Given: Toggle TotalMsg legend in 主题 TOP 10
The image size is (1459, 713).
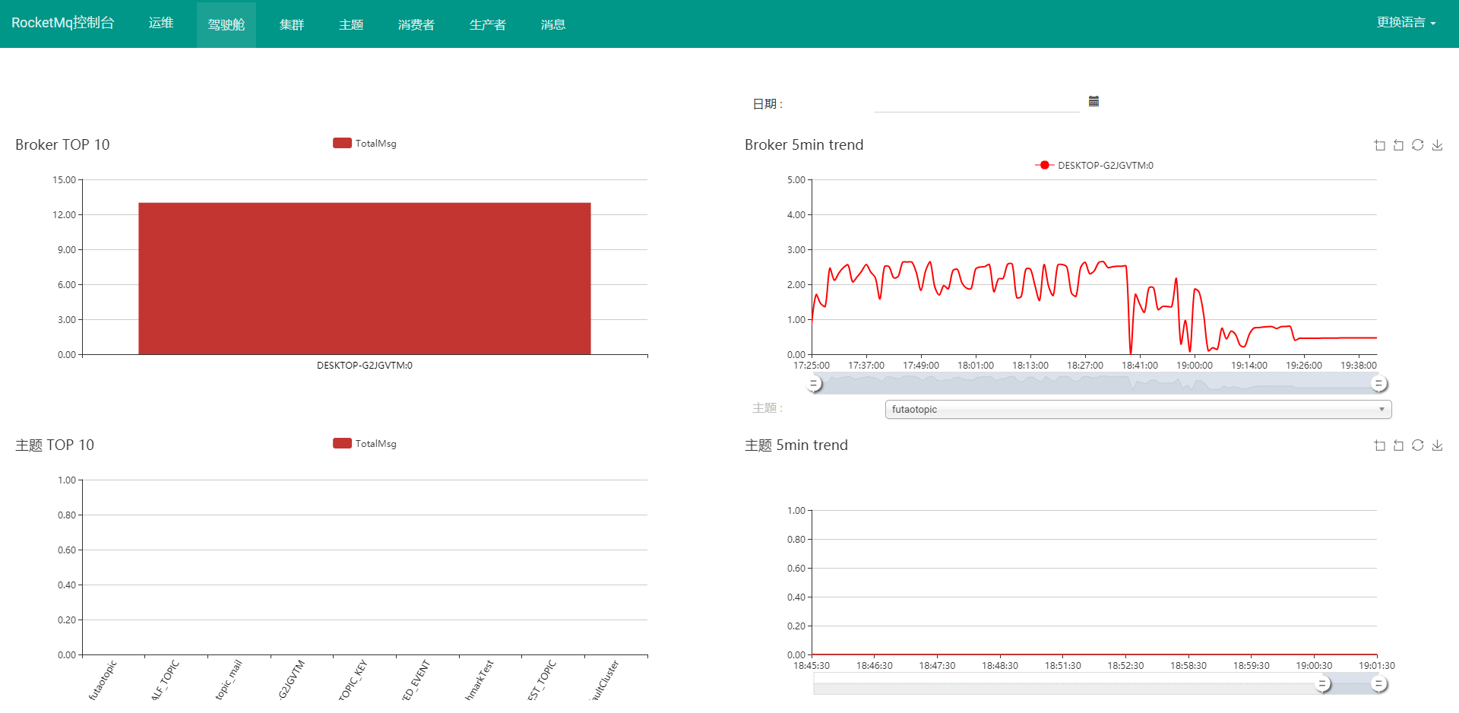Looking at the screenshot, I should (365, 443).
